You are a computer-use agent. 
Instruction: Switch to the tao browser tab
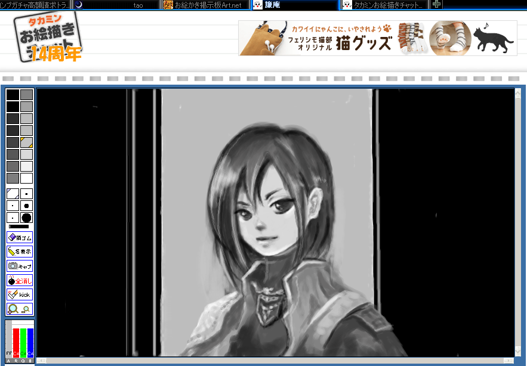116,5
